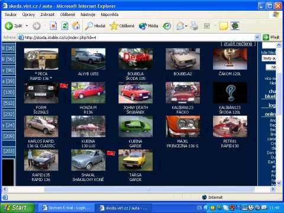Viewport: 284px width, 213px height.
Task: Open the Mail icon dropdown arrow
Action: pyautogui.click(x=186, y=26)
